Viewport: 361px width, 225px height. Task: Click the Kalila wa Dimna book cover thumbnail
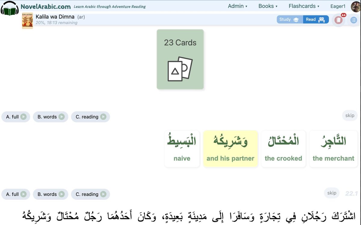click(x=27, y=21)
